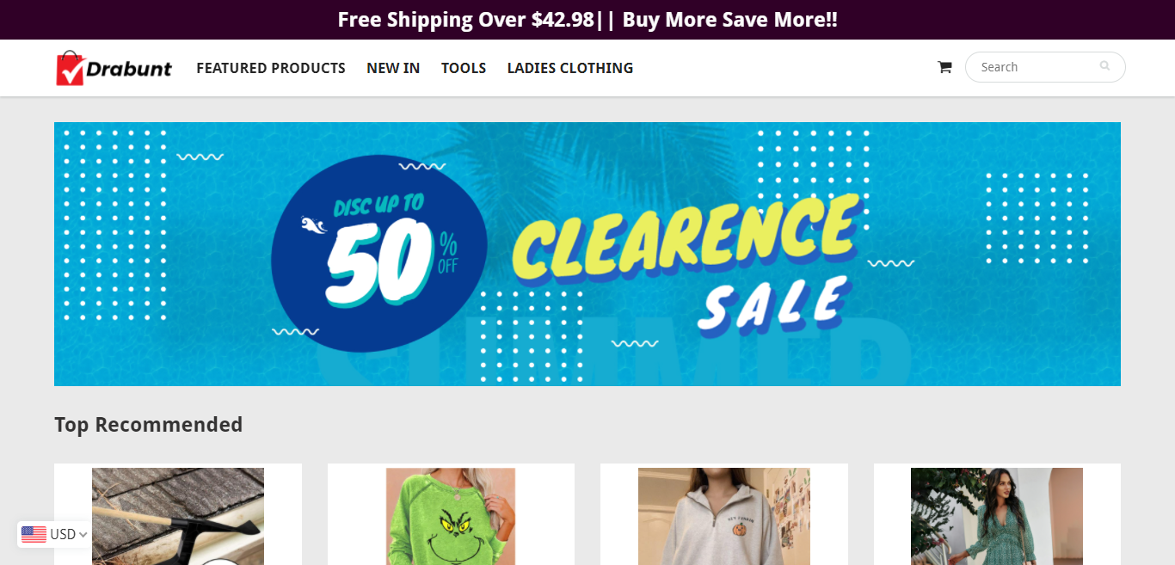Click the Drabunt brand name text
This screenshot has height=565, width=1175.
(x=129, y=69)
